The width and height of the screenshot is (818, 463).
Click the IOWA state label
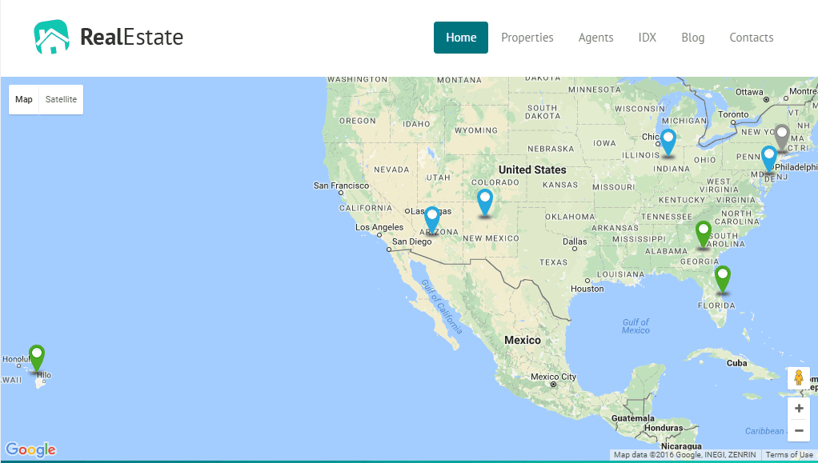coord(604,143)
